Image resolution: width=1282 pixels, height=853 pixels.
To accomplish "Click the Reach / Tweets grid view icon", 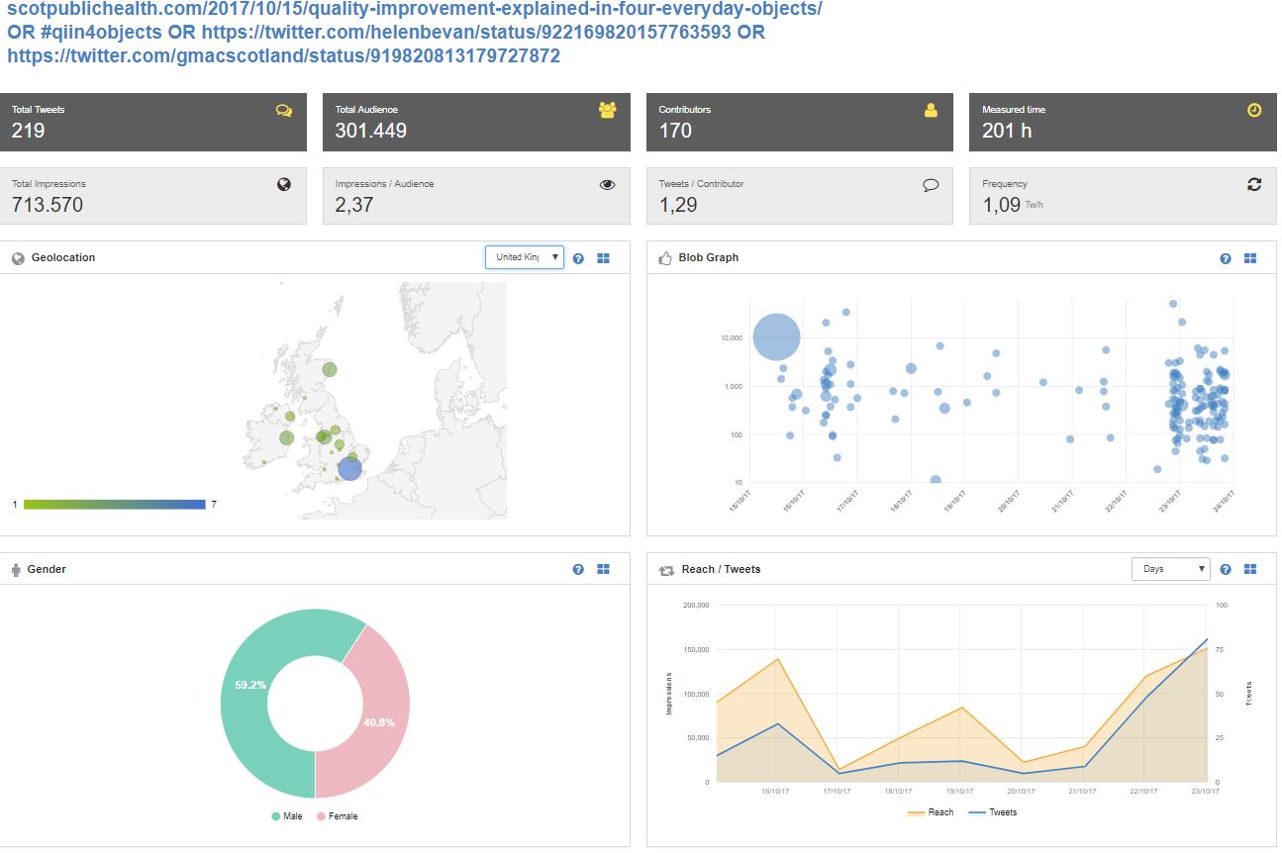I will pos(1250,570).
